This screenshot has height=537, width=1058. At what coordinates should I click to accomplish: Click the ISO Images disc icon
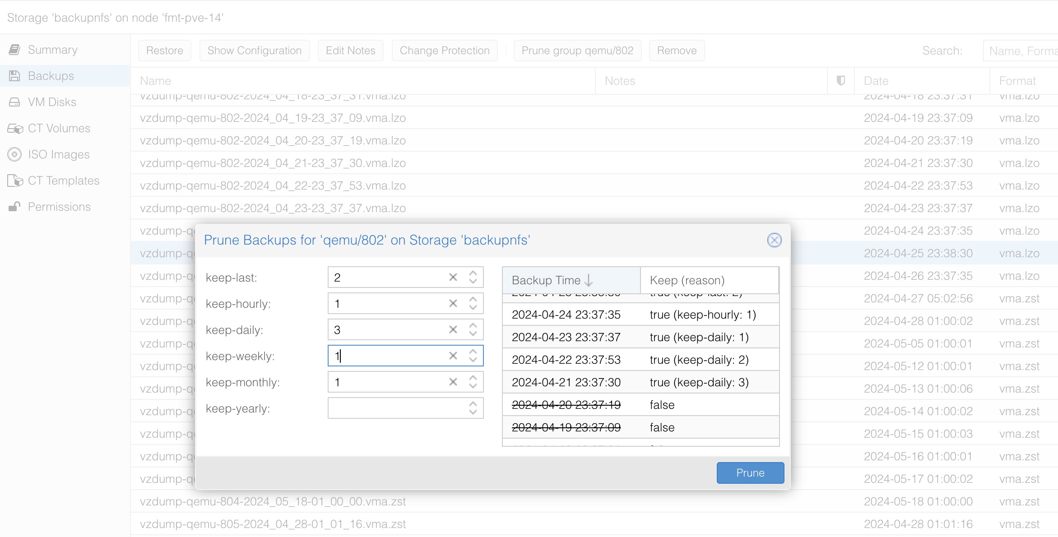click(14, 154)
